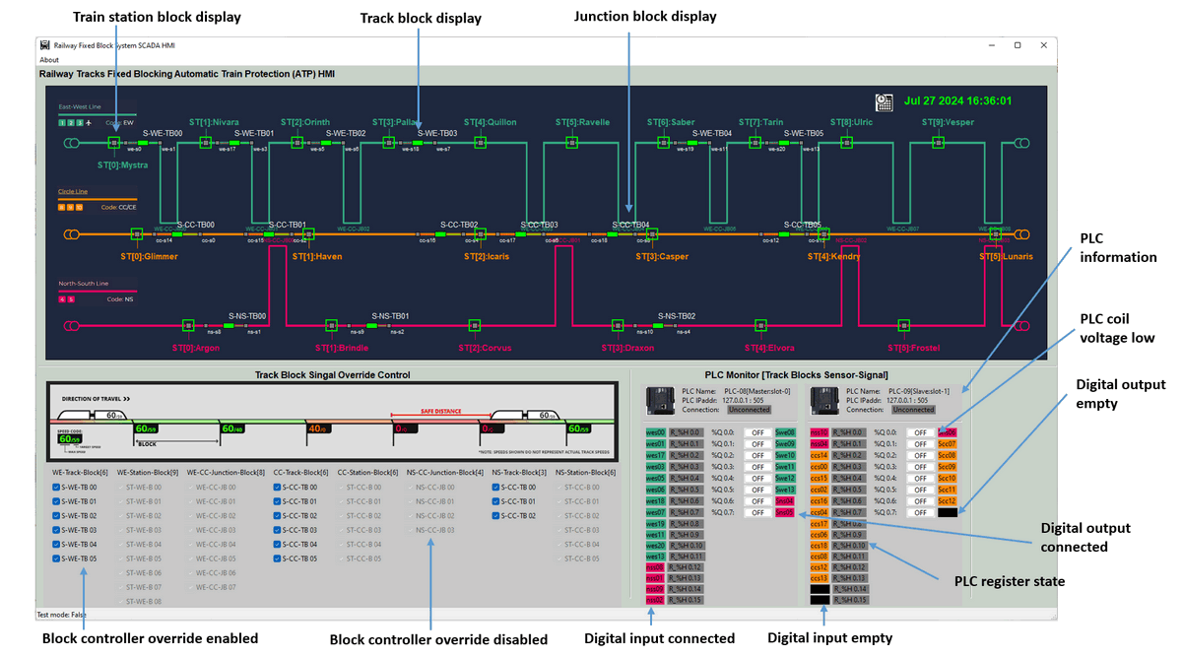This screenshot has height=657, width=1182.
Task: Click the Circle Line legend label
Action: click(x=73, y=191)
